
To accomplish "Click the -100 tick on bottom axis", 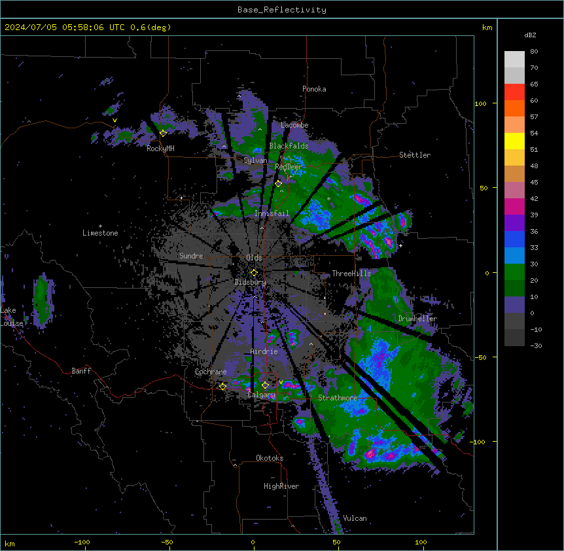I will pyautogui.click(x=82, y=542).
